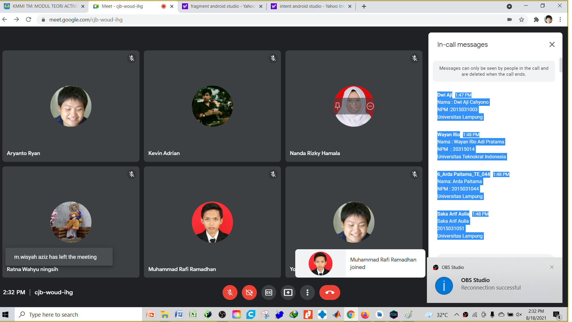Open OBS Studio from the taskbar
The image size is (572, 322).
[x=222, y=314]
